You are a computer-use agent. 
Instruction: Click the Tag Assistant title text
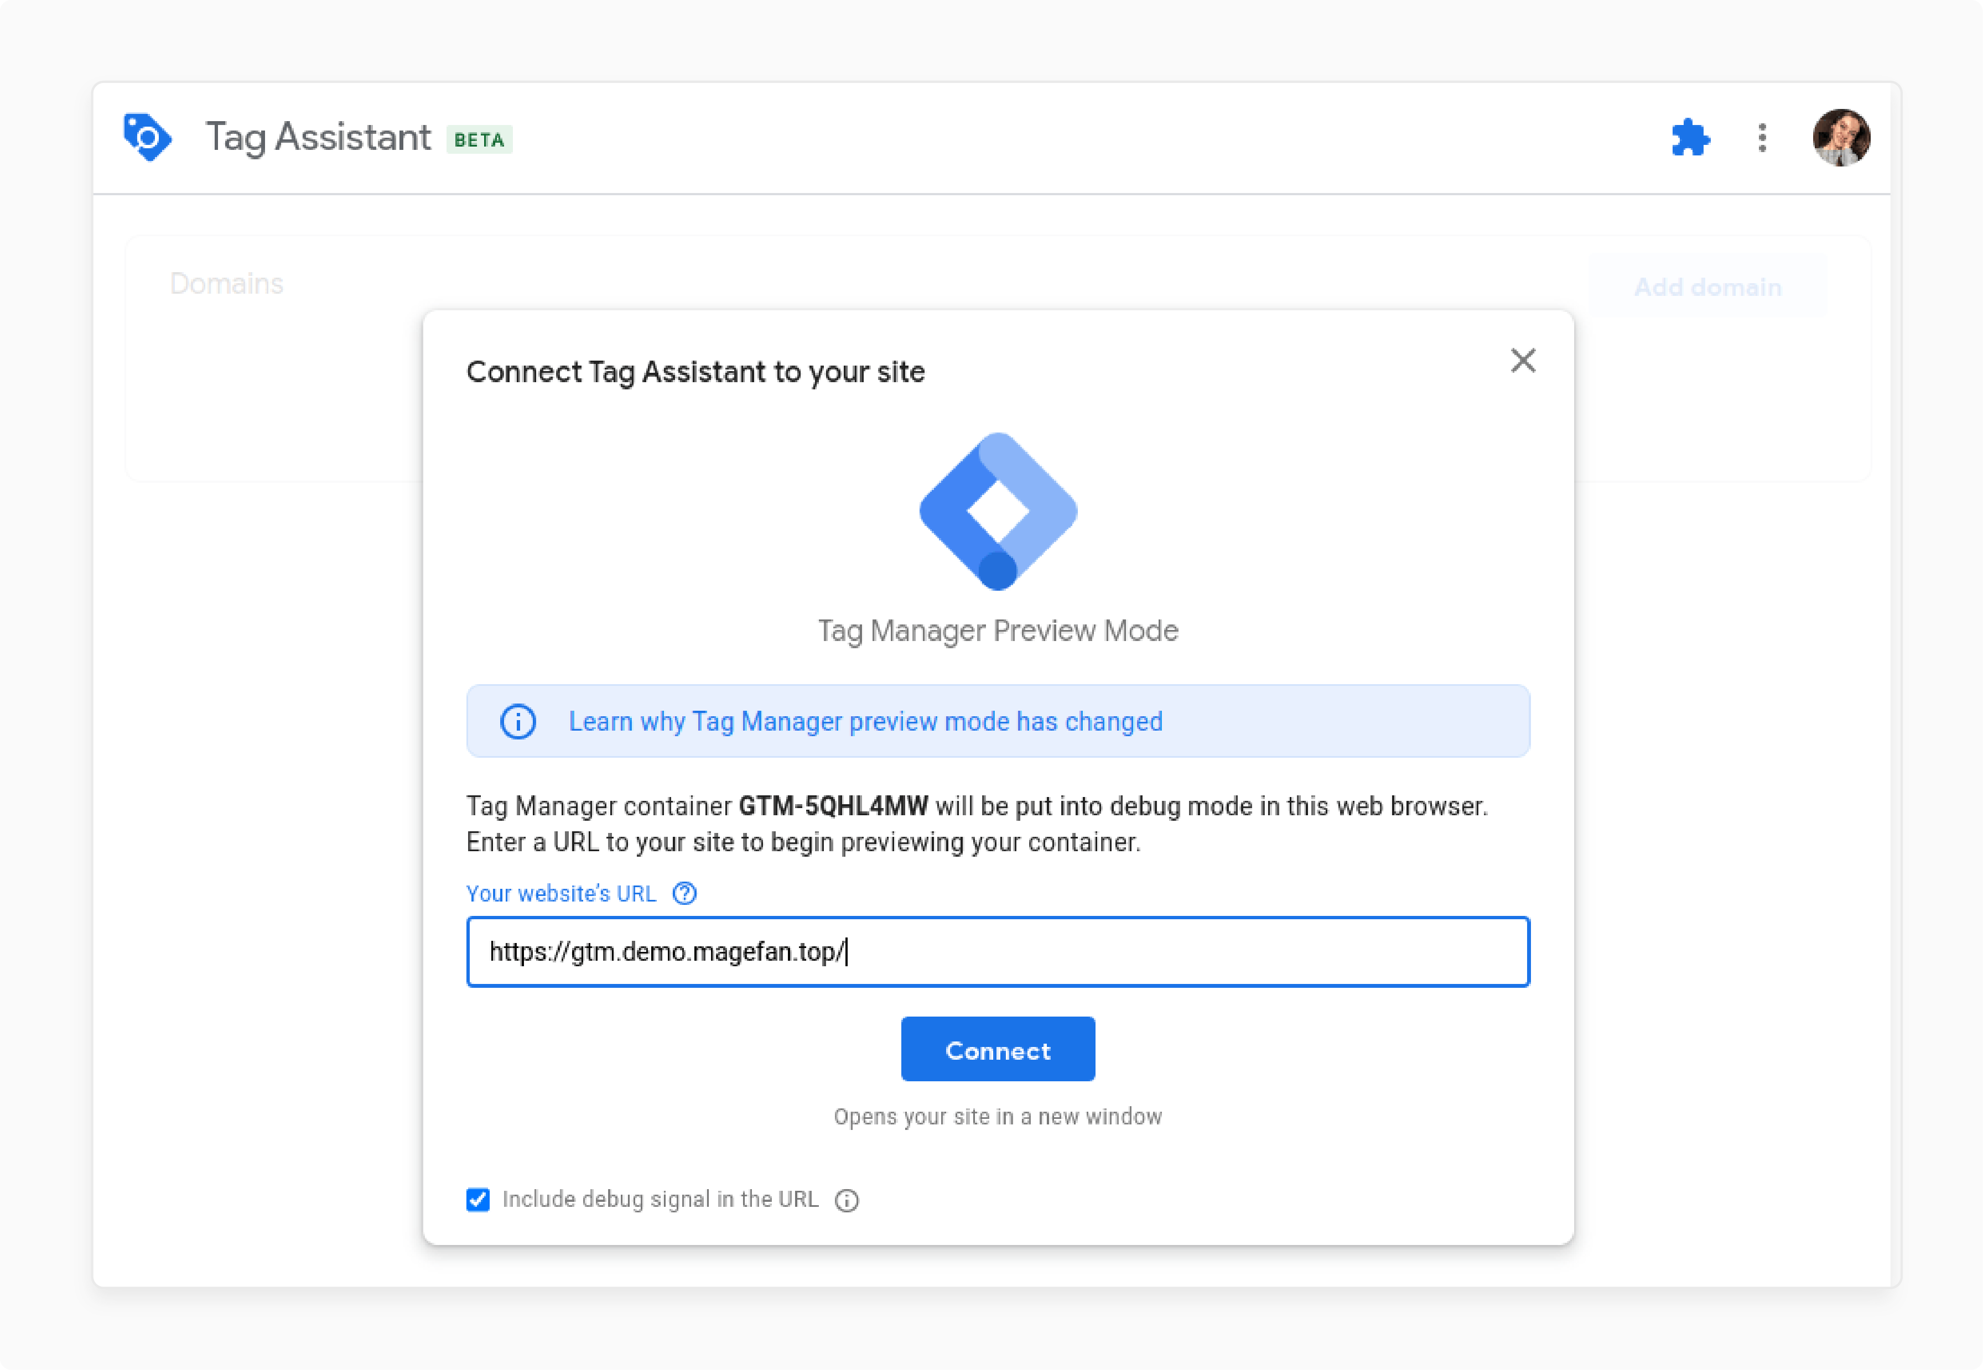pyautogui.click(x=319, y=137)
